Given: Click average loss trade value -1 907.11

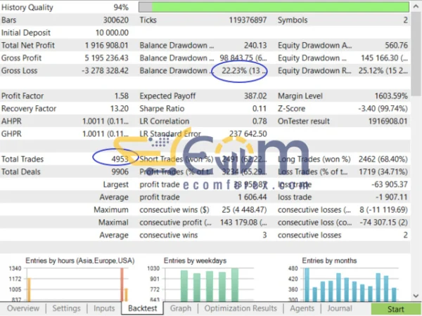Looking at the screenshot, I should tap(392, 197).
